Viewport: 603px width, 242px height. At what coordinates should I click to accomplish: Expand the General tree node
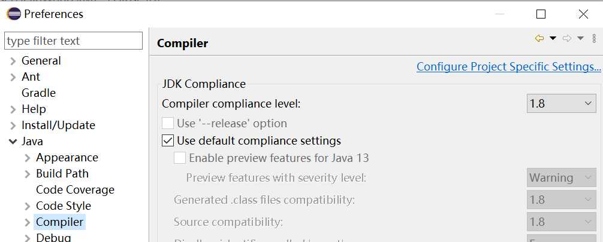13,61
